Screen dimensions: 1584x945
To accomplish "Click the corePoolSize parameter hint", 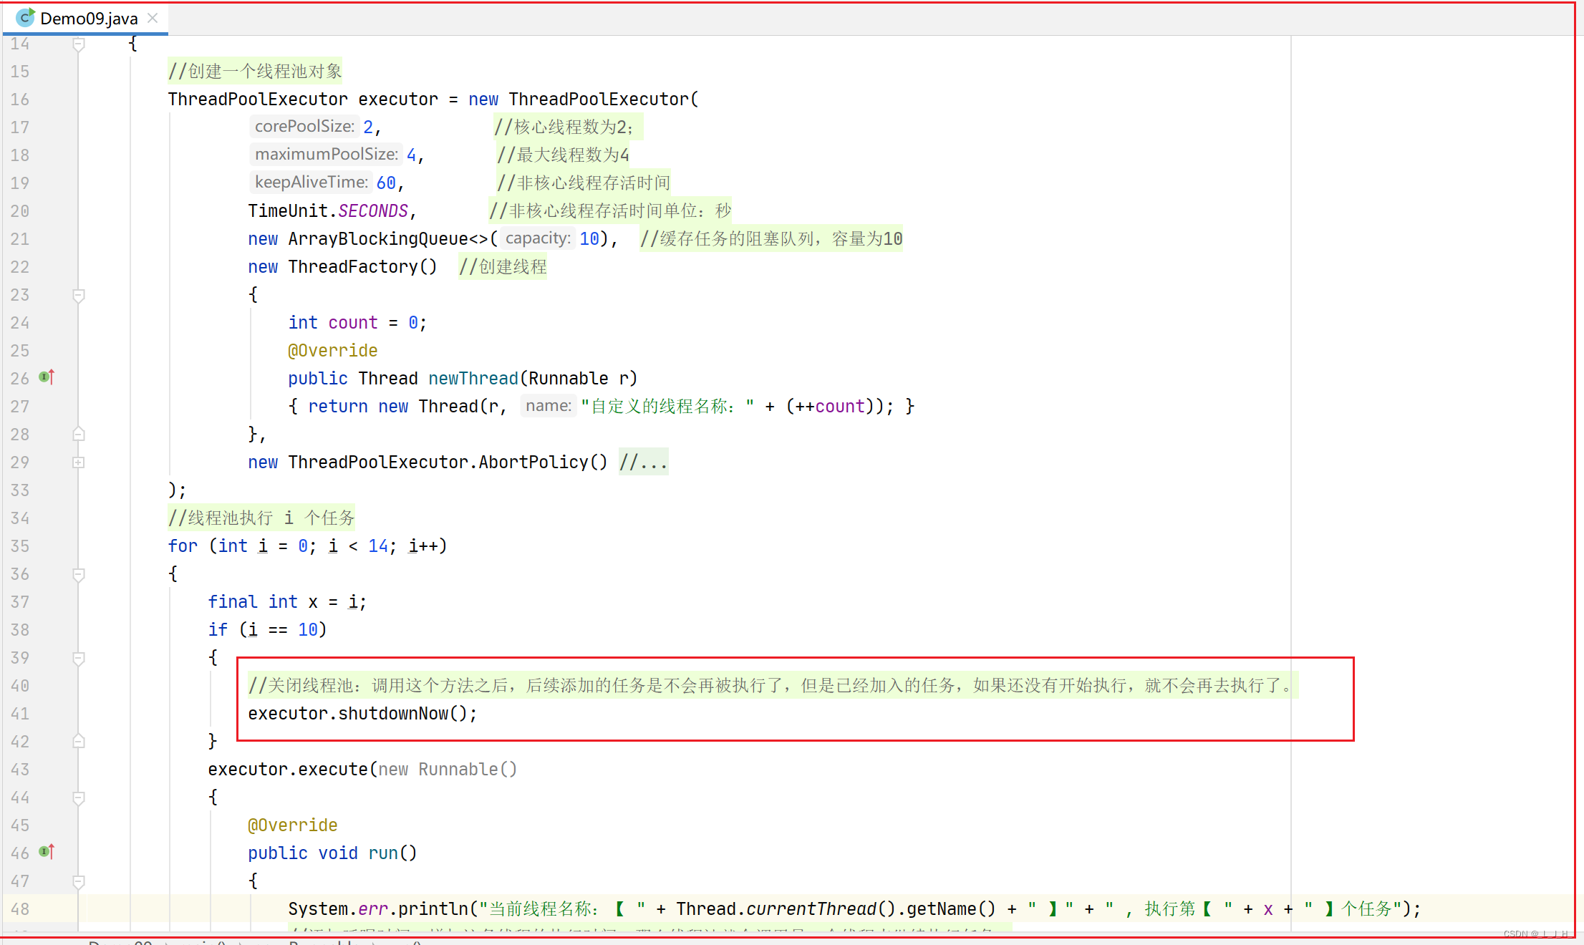I will click(x=304, y=127).
